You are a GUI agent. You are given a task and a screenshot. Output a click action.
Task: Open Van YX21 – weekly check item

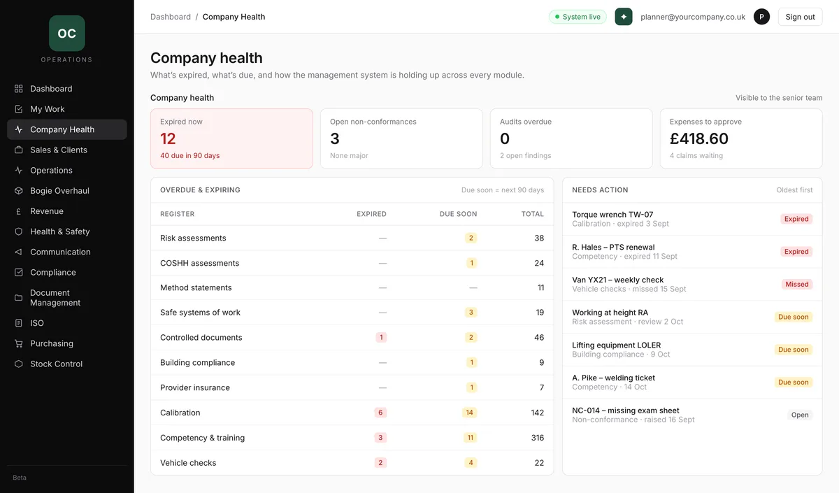(692, 284)
